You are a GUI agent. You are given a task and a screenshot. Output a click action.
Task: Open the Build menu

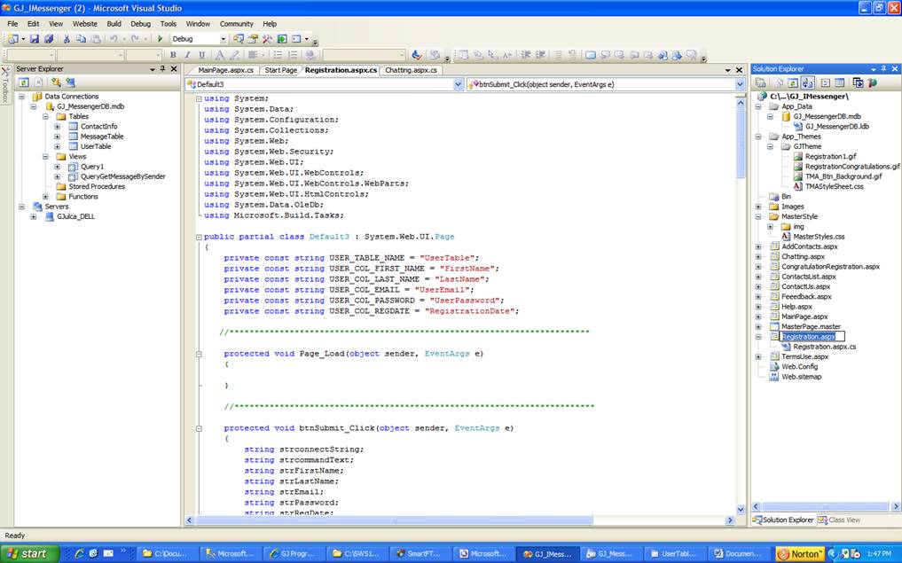click(114, 24)
